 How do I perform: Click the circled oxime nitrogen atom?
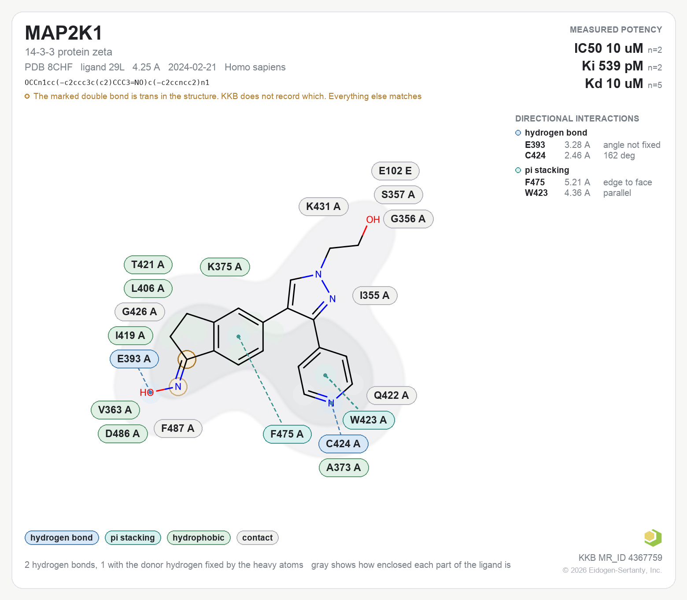point(178,387)
